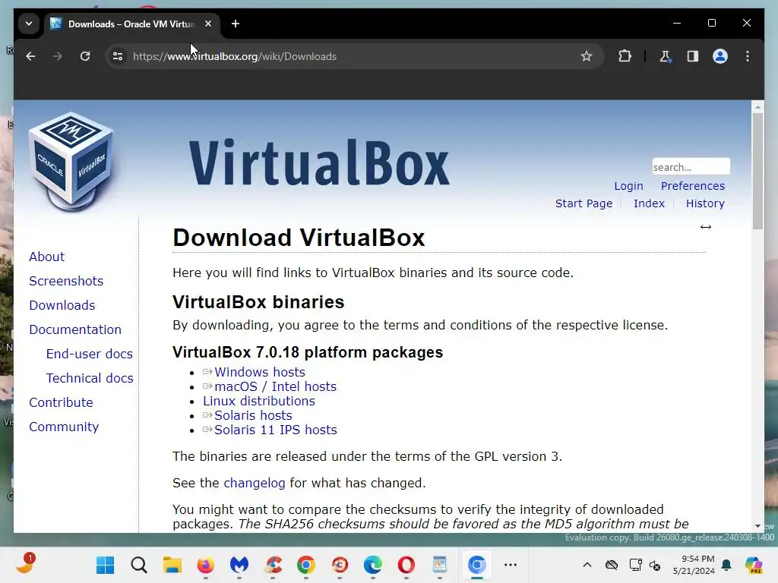The height and width of the screenshot is (583, 778).
Task: Open File Explorer from the taskbar
Action: coord(172,565)
